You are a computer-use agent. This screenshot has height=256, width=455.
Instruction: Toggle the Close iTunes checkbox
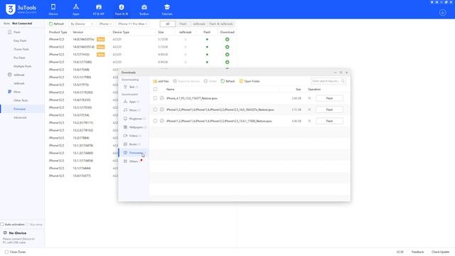click(6, 252)
